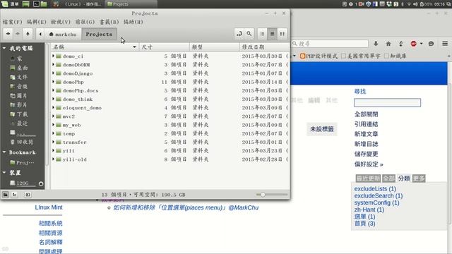The height and width of the screenshot is (254, 452).
Task: Open the systemConfig (1) category link
Action: tap(376, 202)
